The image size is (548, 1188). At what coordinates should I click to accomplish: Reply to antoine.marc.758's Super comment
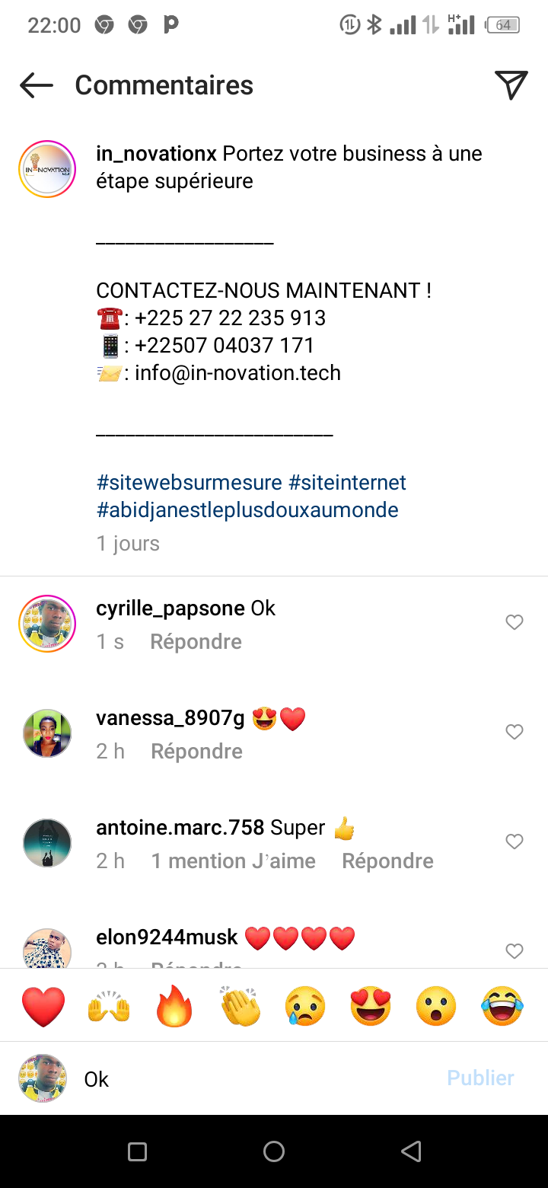click(387, 861)
